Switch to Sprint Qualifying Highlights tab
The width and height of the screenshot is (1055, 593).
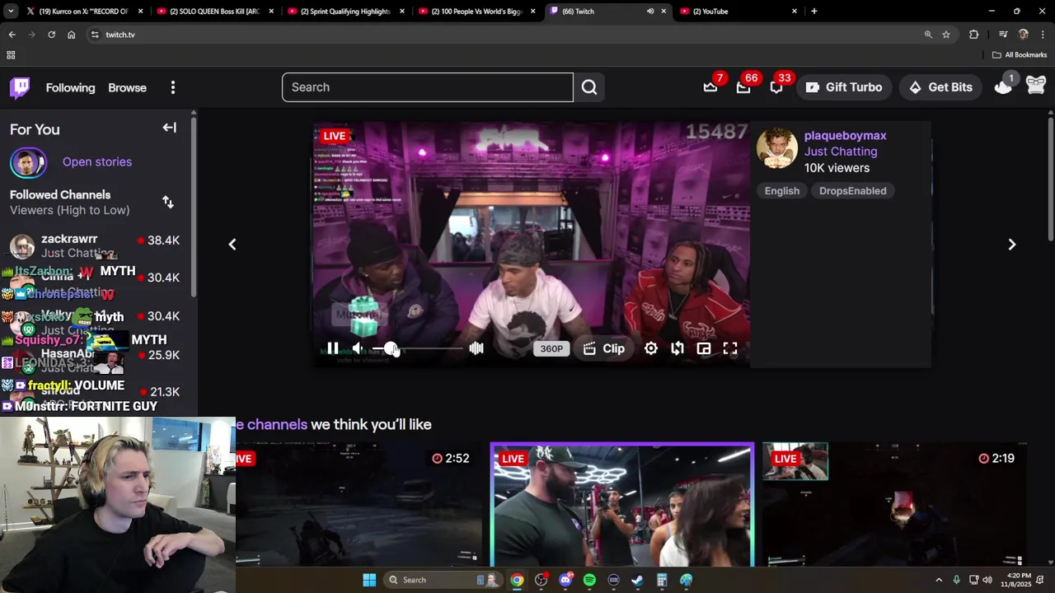(345, 12)
